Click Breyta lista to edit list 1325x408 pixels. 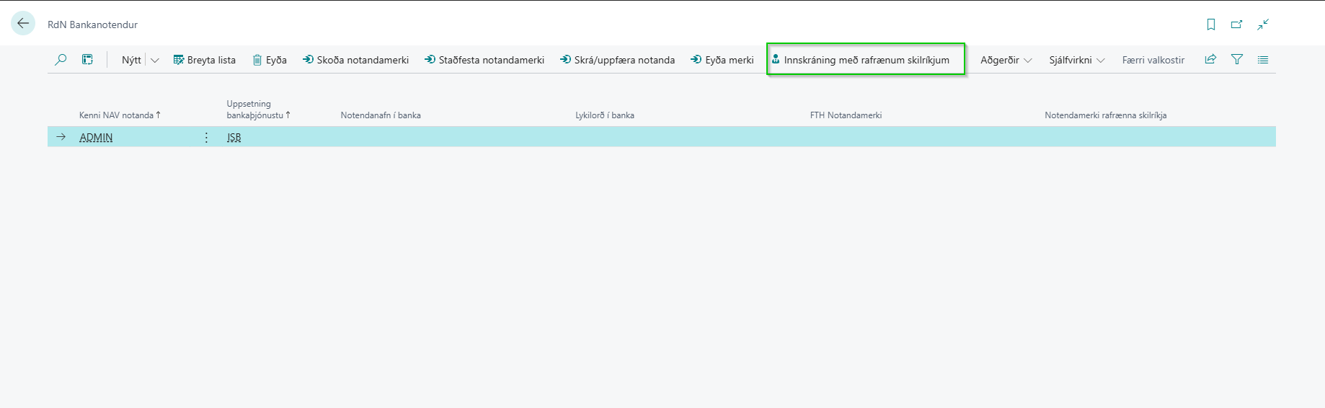[x=205, y=60]
